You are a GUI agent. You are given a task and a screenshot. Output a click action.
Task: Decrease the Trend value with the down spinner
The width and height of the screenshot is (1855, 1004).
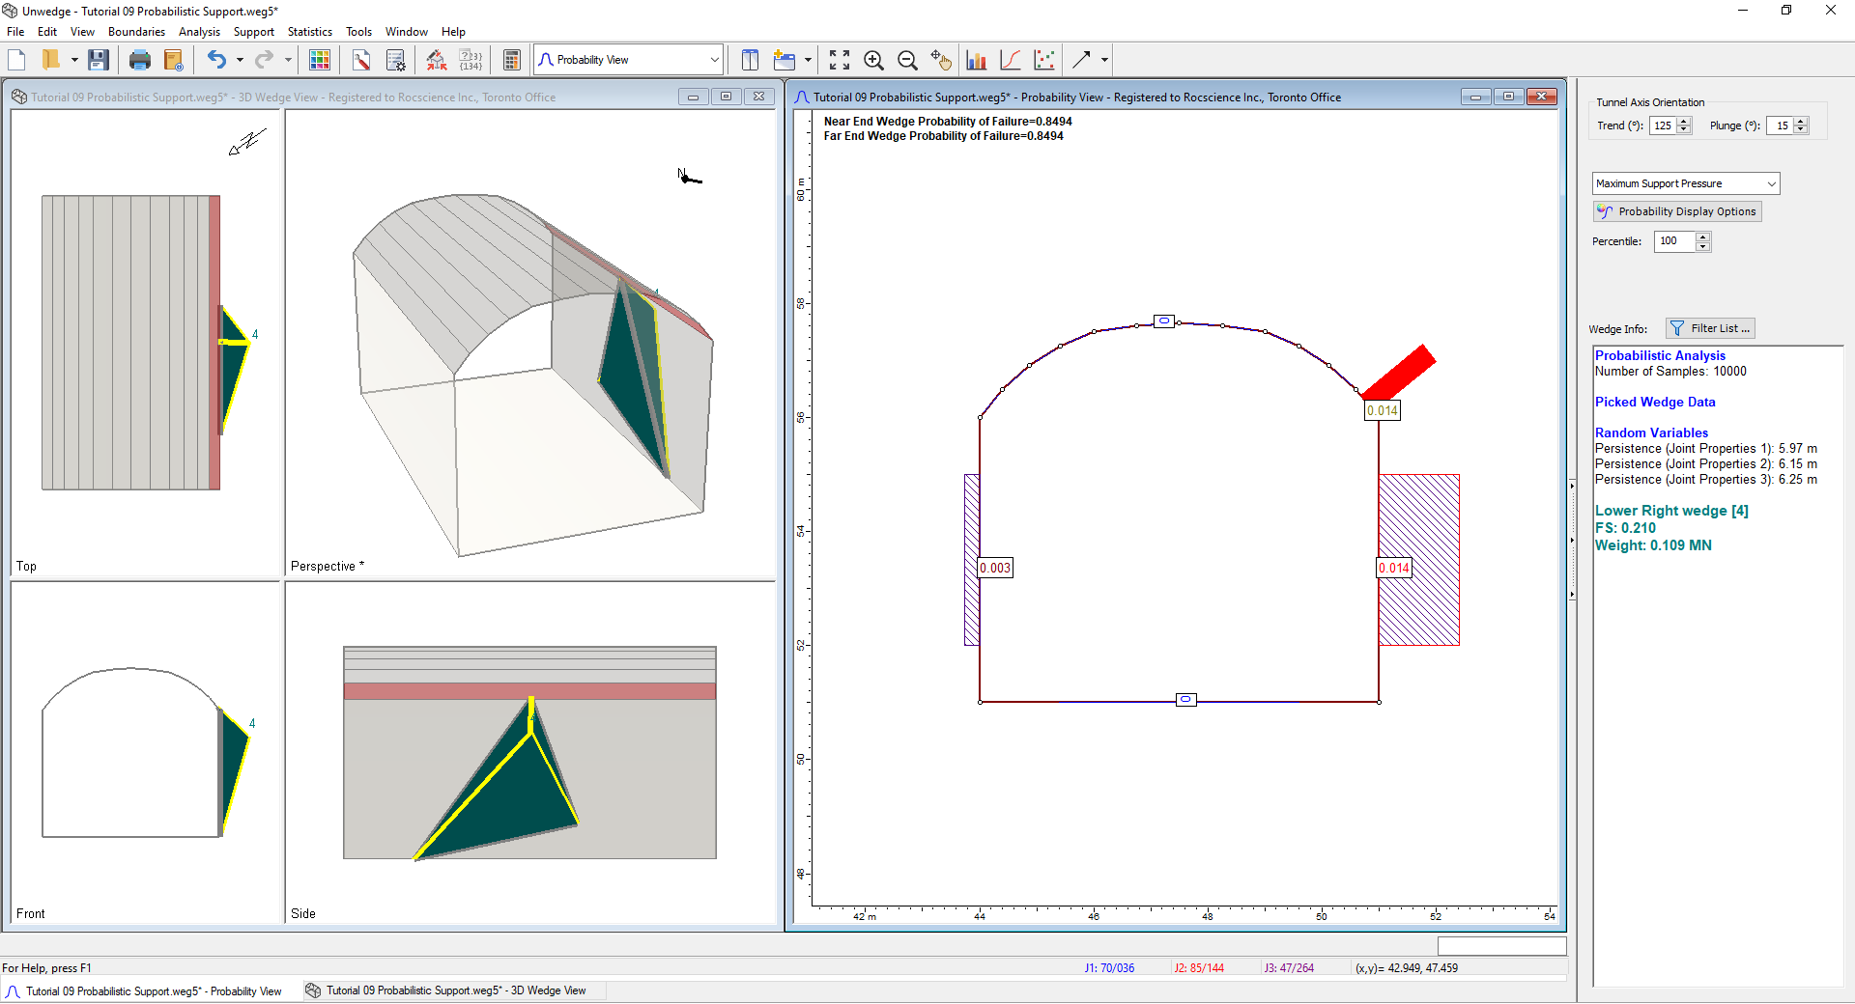tap(1685, 129)
